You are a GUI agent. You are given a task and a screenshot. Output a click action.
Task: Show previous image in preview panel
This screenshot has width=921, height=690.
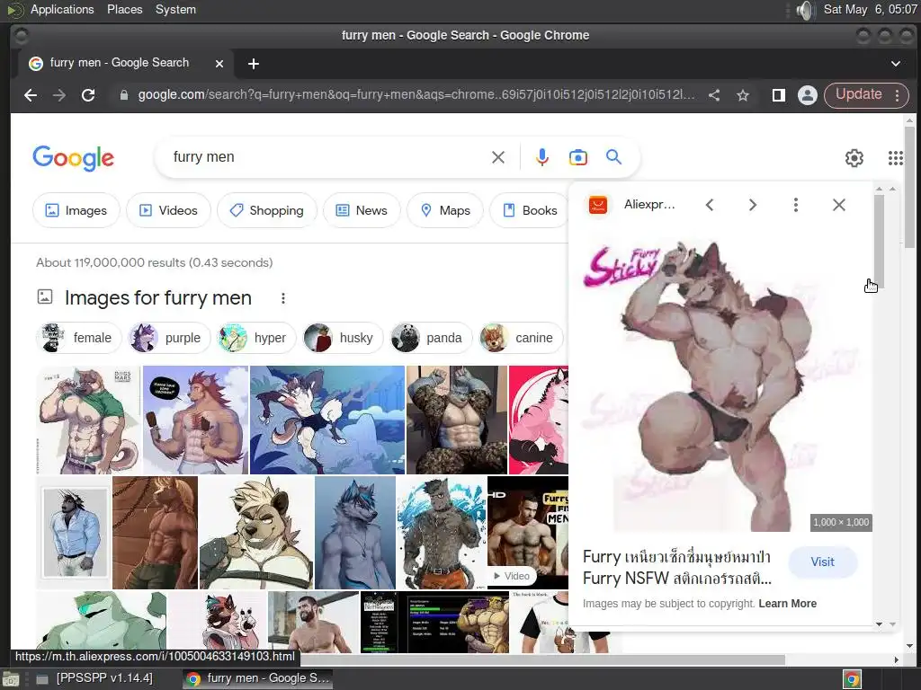(710, 205)
